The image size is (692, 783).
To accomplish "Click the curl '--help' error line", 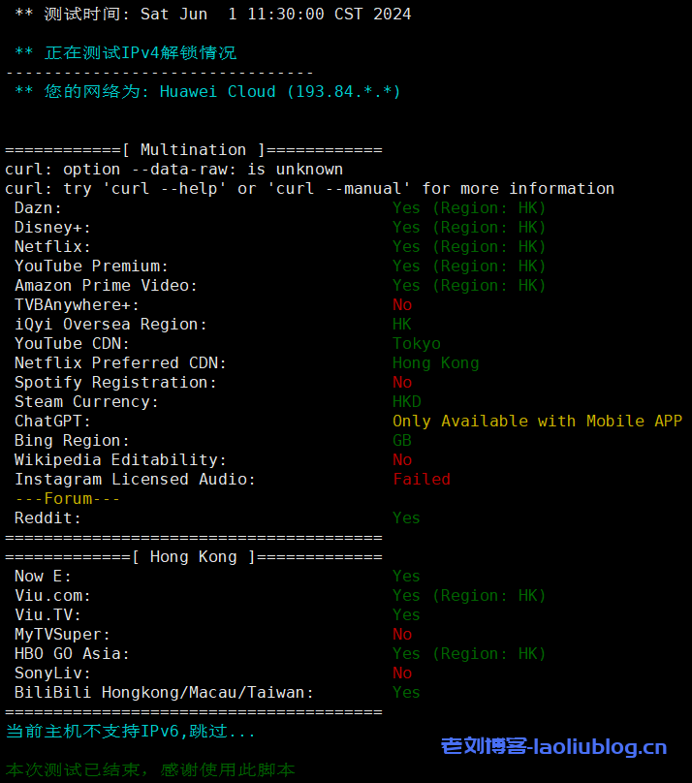I will [309, 188].
